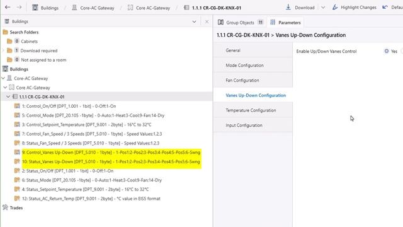Click icon of 12: Status_AC_Return_Temp object
This screenshot has width=403, height=227.
point(17,198)
